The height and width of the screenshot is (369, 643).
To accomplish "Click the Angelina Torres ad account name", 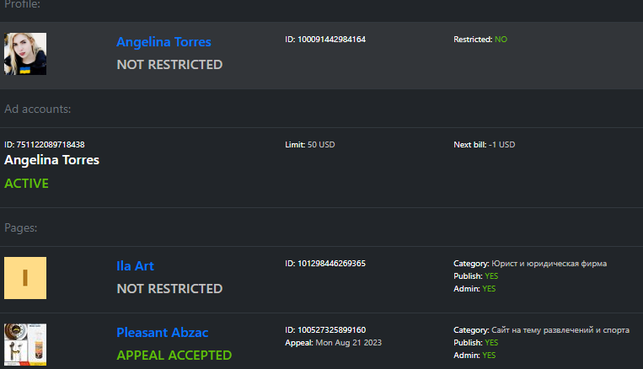I will coord(51,160).
